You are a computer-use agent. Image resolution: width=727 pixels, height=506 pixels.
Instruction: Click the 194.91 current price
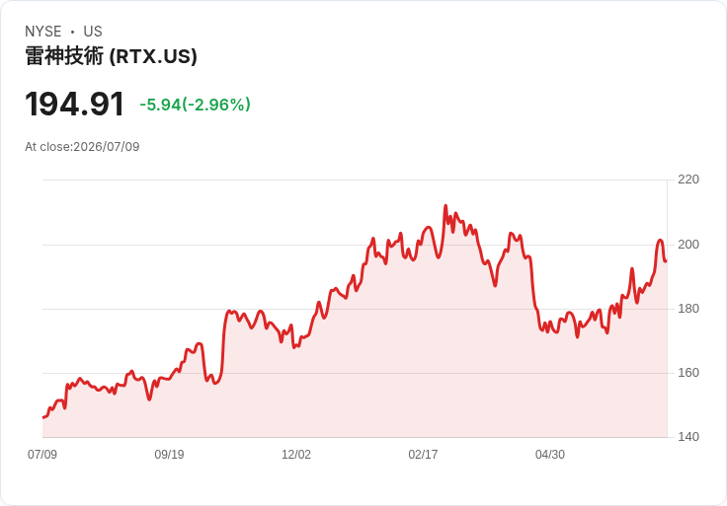point(74,104)
